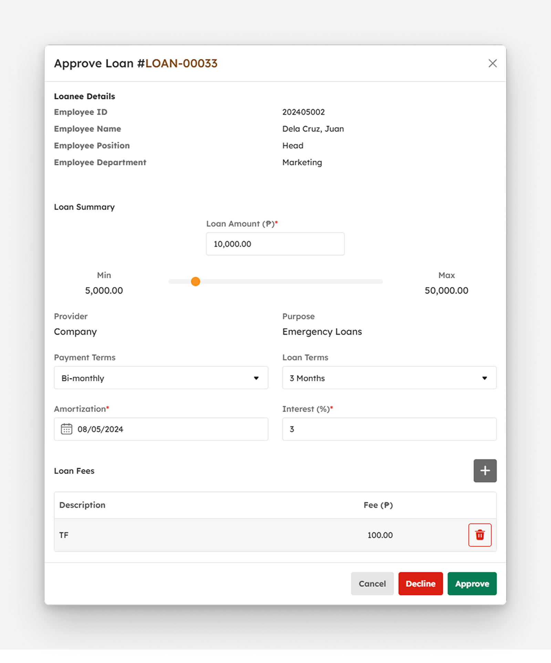The width and height of the screenshot is (551, 663).
Task: Decline the loan request
Action: coord(420,583)
